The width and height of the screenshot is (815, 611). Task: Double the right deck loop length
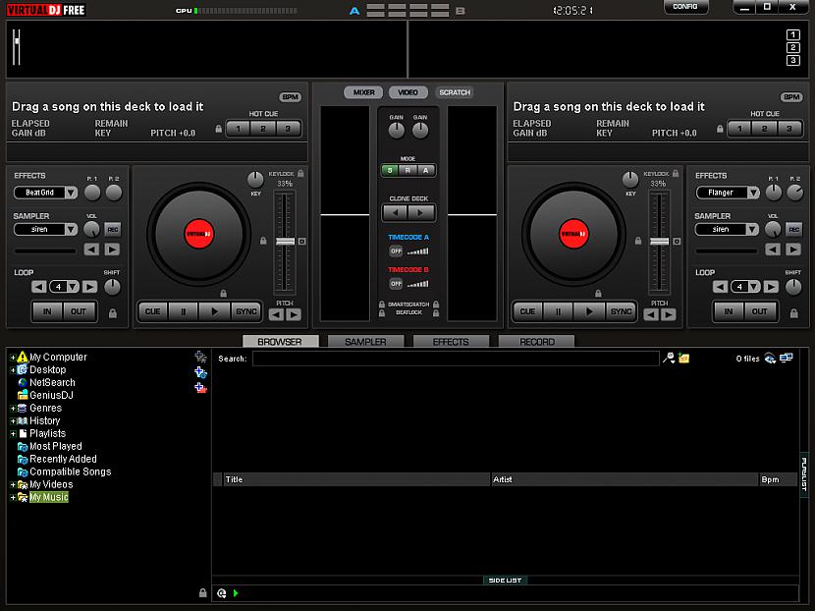(x=771, y=287)
